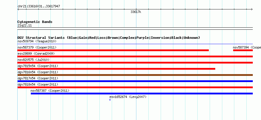The height and width of the screenshot is (120, 261).
Task: Click the right arrowhead of the ruler
Action: pyautogui.click(x=252, y=9)
